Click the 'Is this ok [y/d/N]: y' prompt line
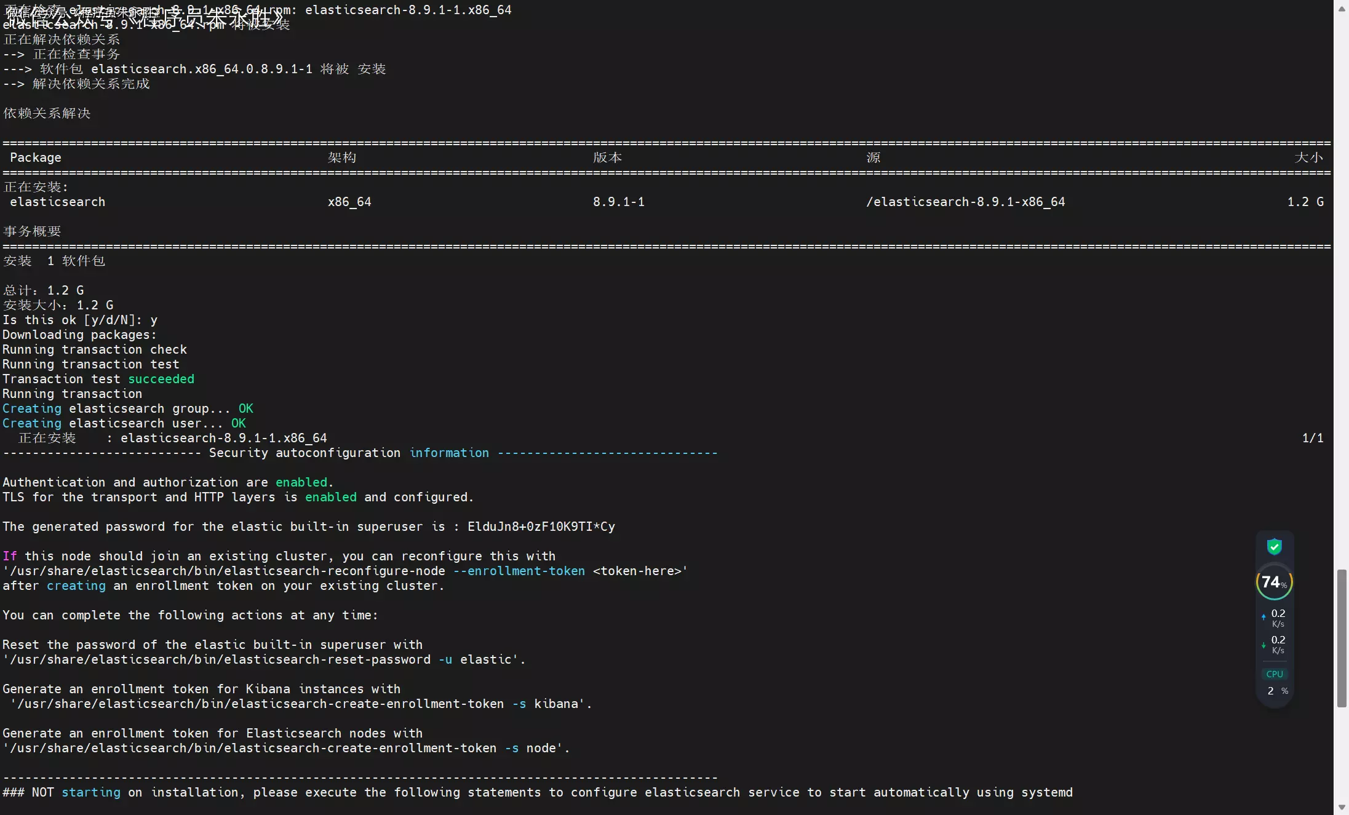The height and width of the screenshot is (815, 1349). point(80,320)
